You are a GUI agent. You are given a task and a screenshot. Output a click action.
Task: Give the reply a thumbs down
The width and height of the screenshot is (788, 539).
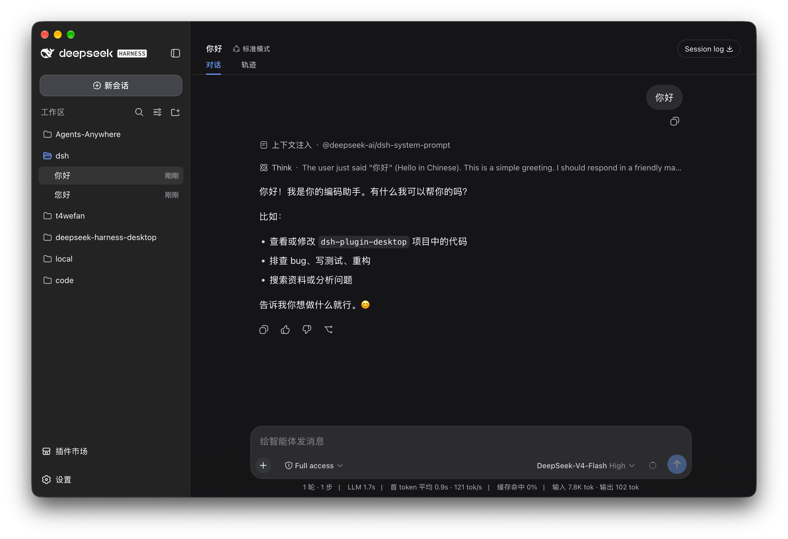307,330
